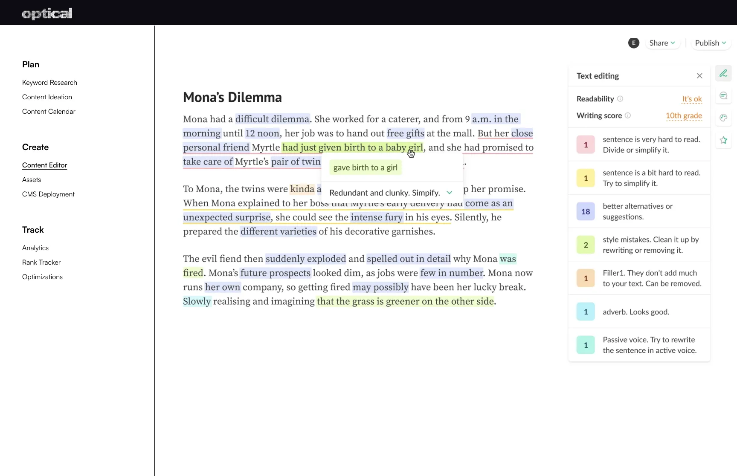Click the user avatar labeled E
The width and height of the screenshot is (737, 476).
click(634, 43)
